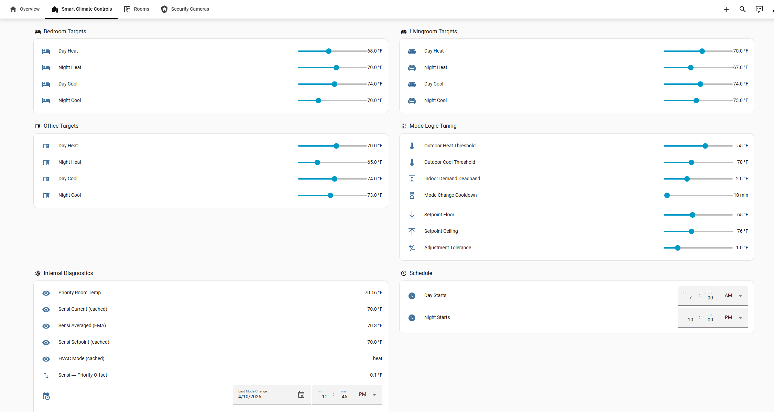The height and width of the screenshot is (412, 774).
Task: Open the PM dropdown for Night Starts
Action: coord(740,318)
